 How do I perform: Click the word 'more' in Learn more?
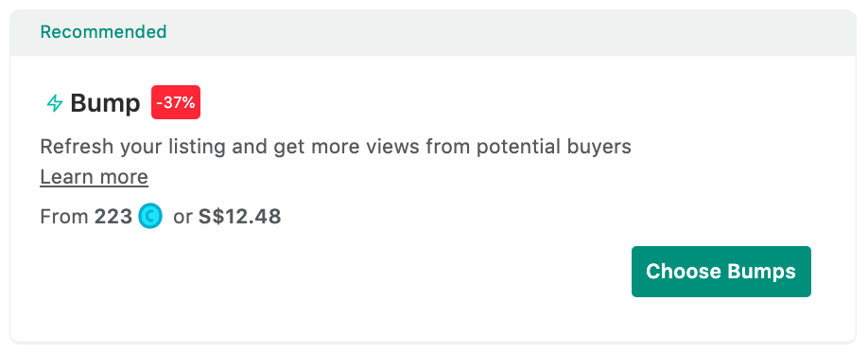(125, 177)
